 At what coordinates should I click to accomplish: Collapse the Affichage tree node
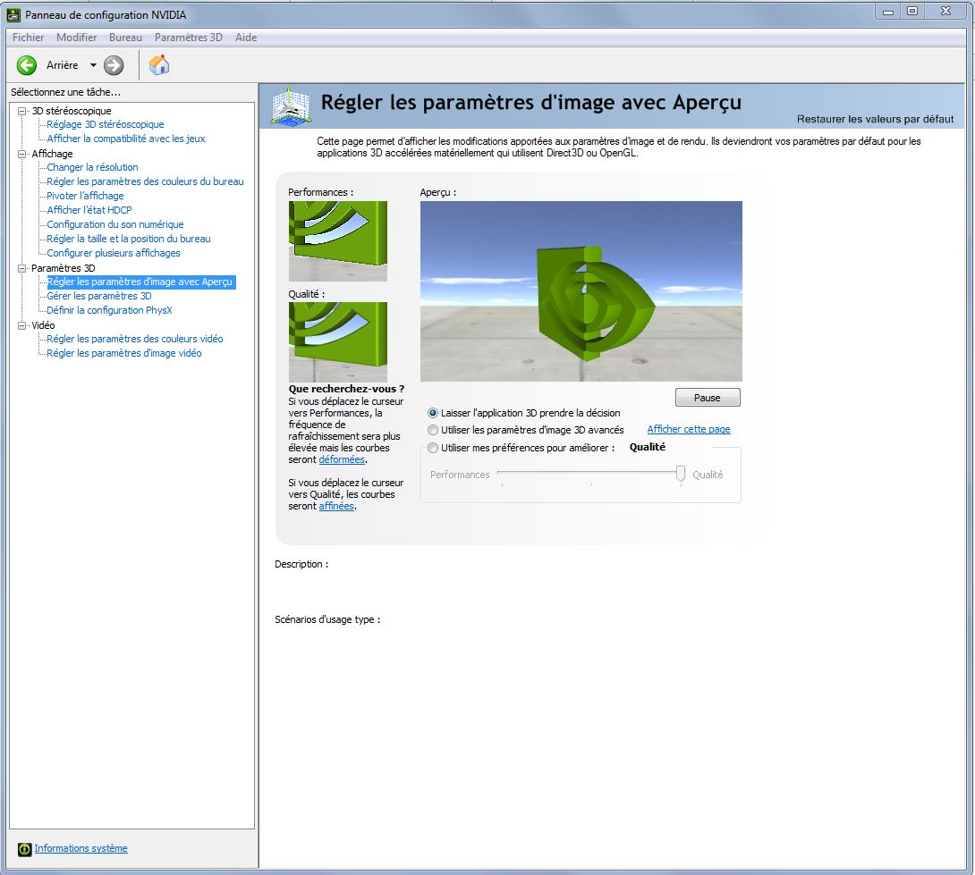click(x=21, y=154)
